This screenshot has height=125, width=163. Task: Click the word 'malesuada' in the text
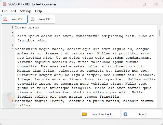(x=101, y=62)
